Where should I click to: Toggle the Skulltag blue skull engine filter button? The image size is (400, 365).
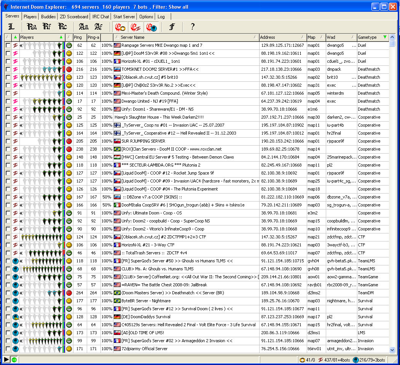coord(151,27)
